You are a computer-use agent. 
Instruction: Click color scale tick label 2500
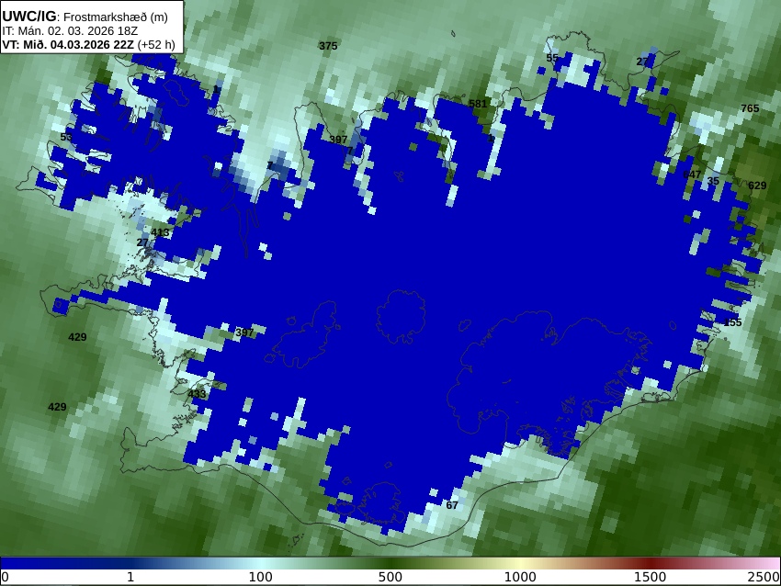pos(764,577)
